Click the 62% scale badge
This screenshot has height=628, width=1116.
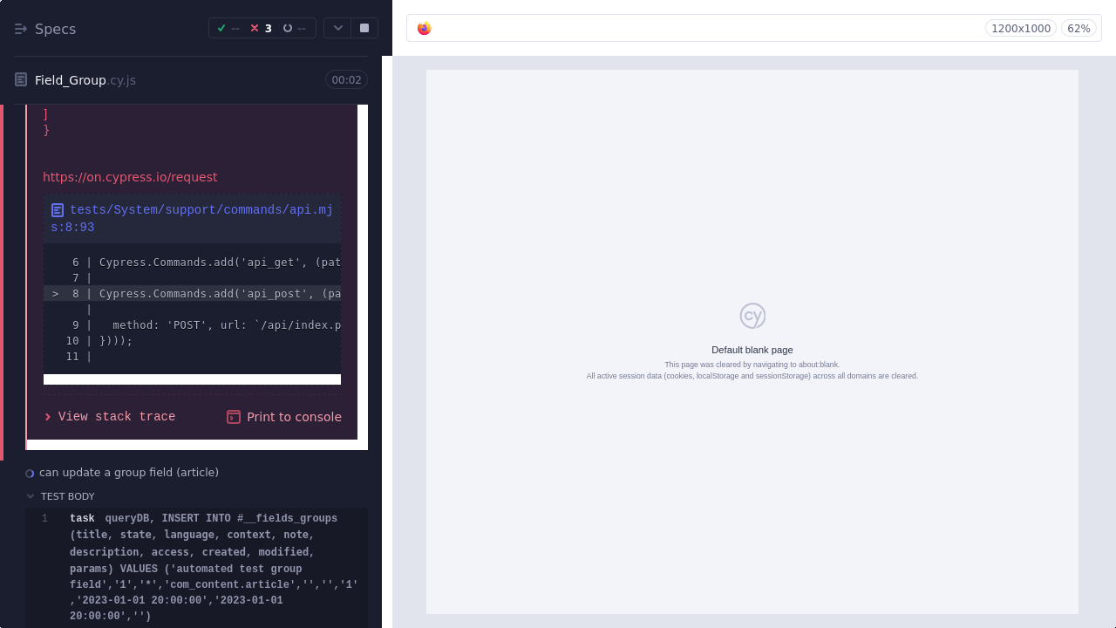pyautogui.click(x=1079, y=28)
